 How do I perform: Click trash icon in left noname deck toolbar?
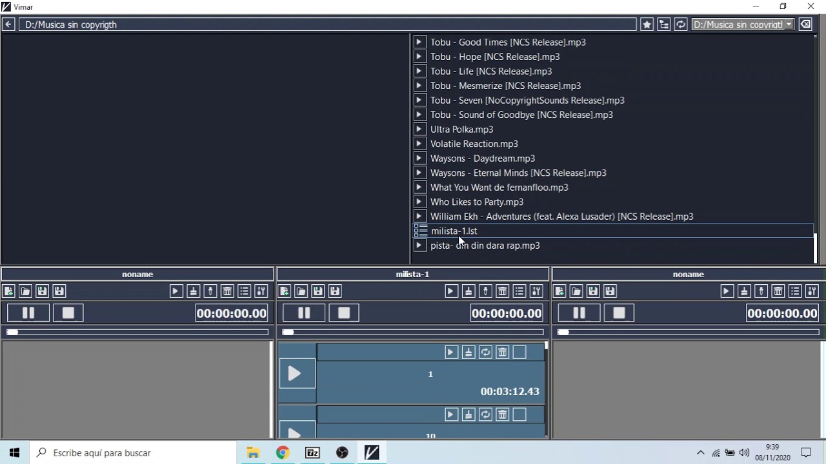(227, 291)
